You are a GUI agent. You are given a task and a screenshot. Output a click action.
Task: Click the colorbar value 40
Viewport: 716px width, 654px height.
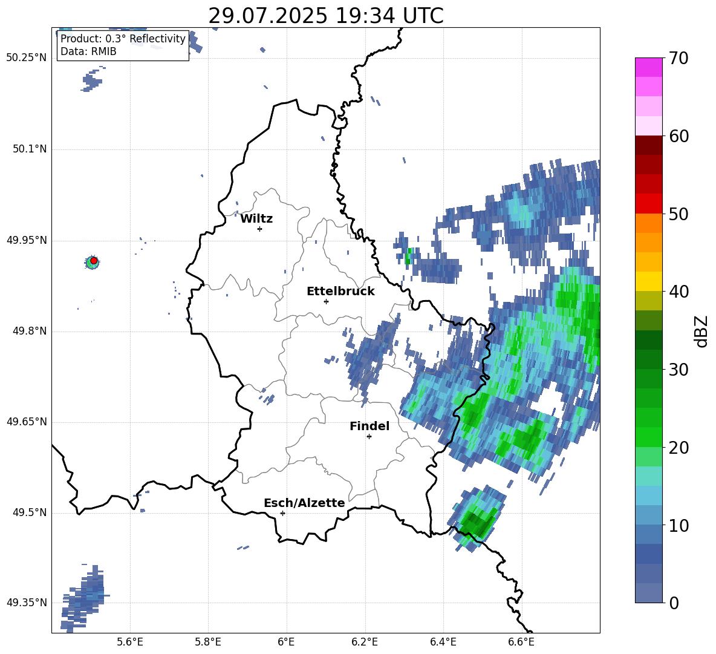click(x=679, y=292)
